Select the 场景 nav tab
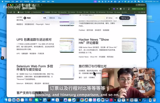 pyautogui.click(x=45, y=18)
